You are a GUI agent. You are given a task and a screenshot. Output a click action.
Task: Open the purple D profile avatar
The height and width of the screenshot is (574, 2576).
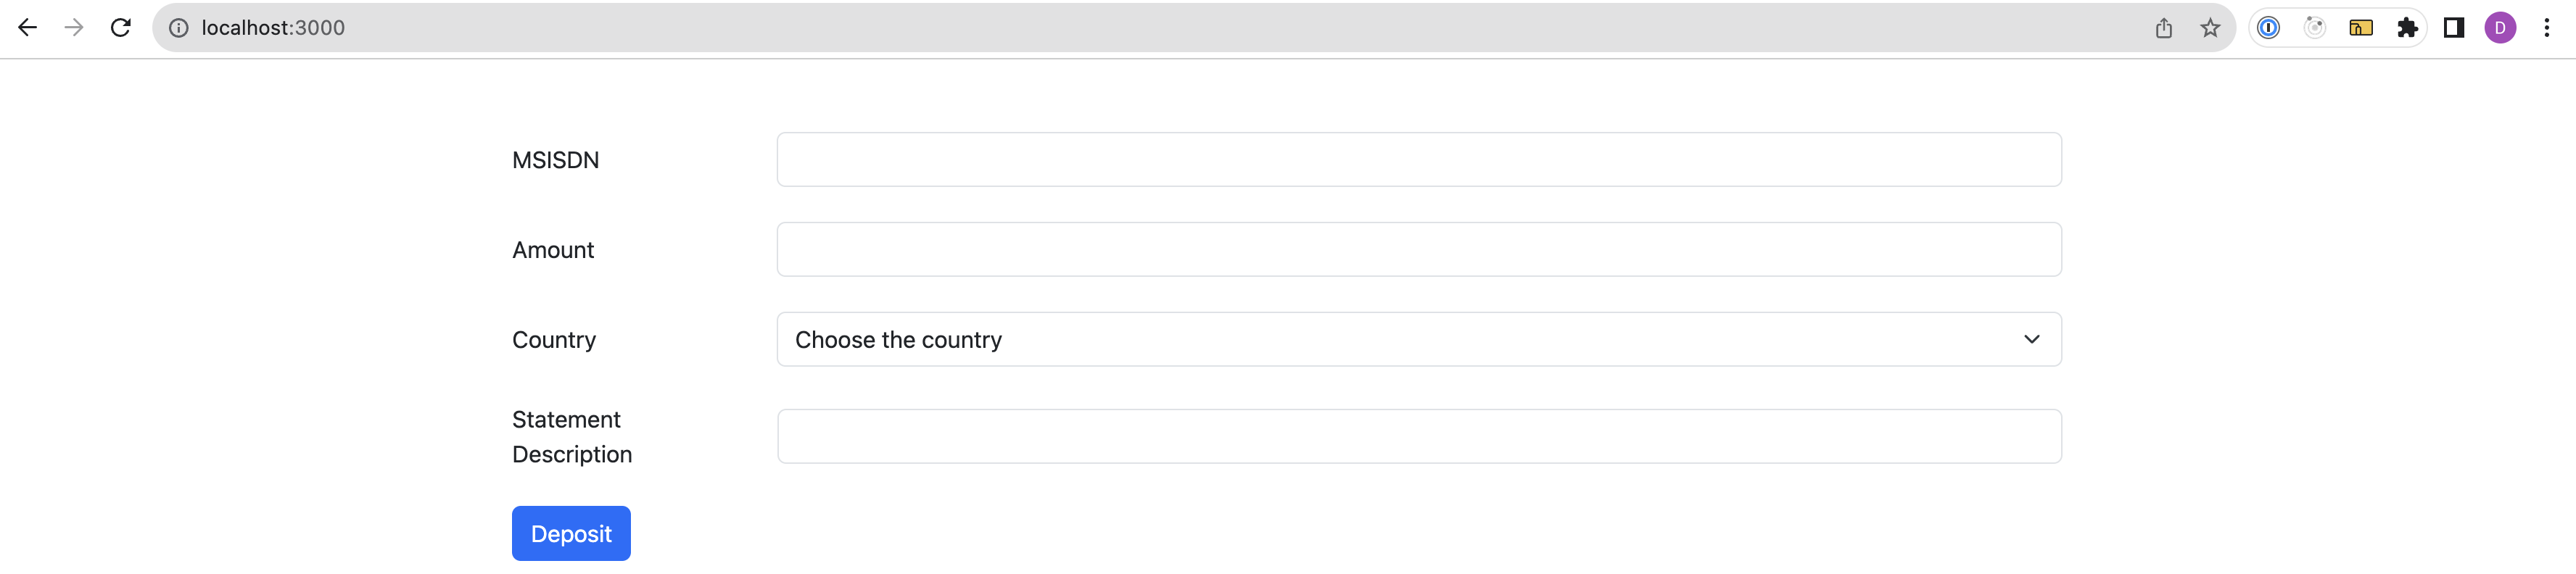pyautogui.click(x=2500, y=28)
